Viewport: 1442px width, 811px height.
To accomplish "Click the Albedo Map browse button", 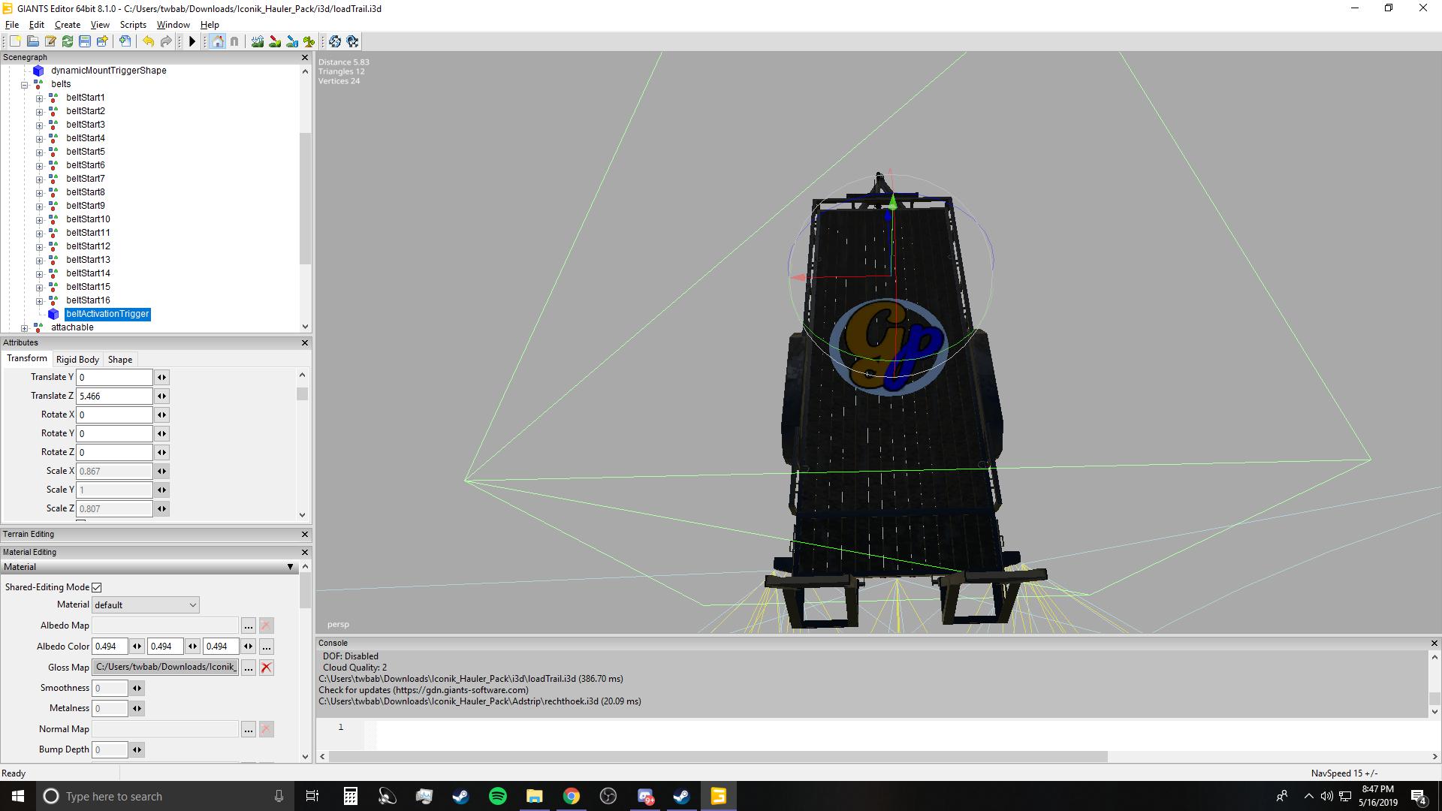I will click(248, 626).
